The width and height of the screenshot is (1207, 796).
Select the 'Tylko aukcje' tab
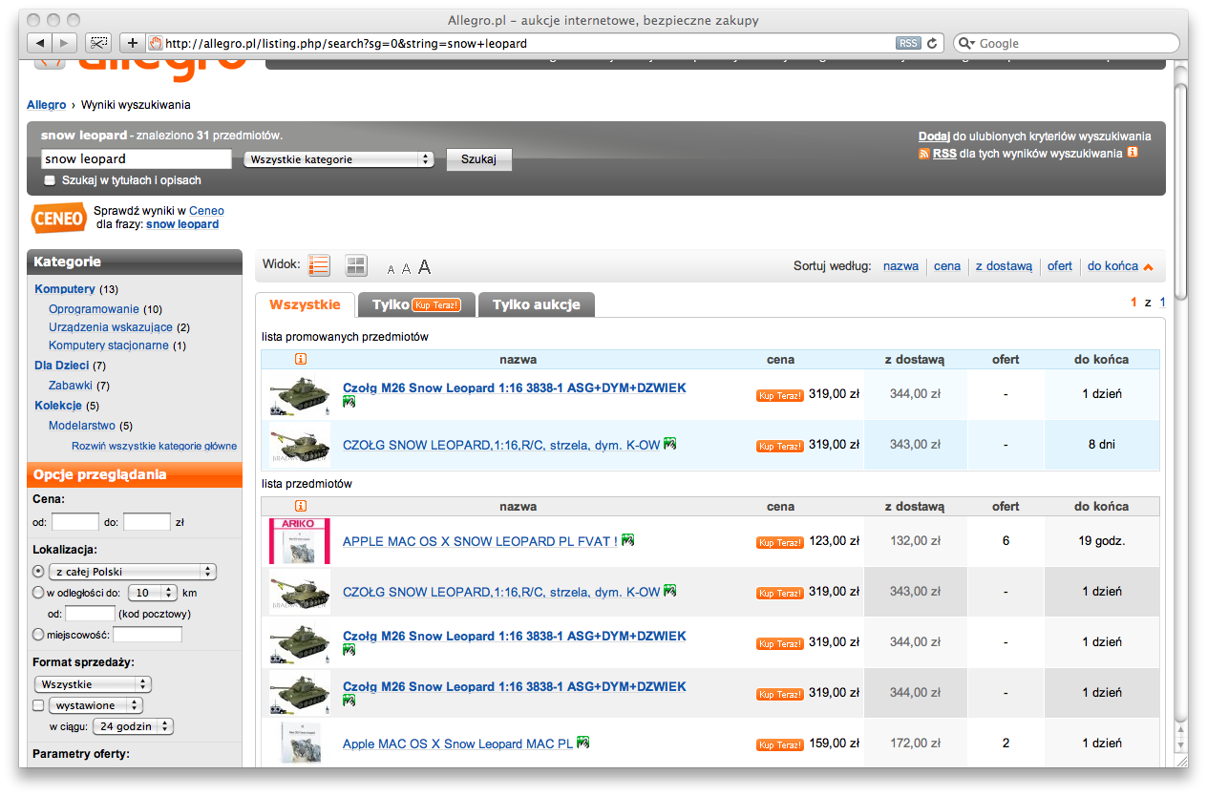[x=536, y=304]
